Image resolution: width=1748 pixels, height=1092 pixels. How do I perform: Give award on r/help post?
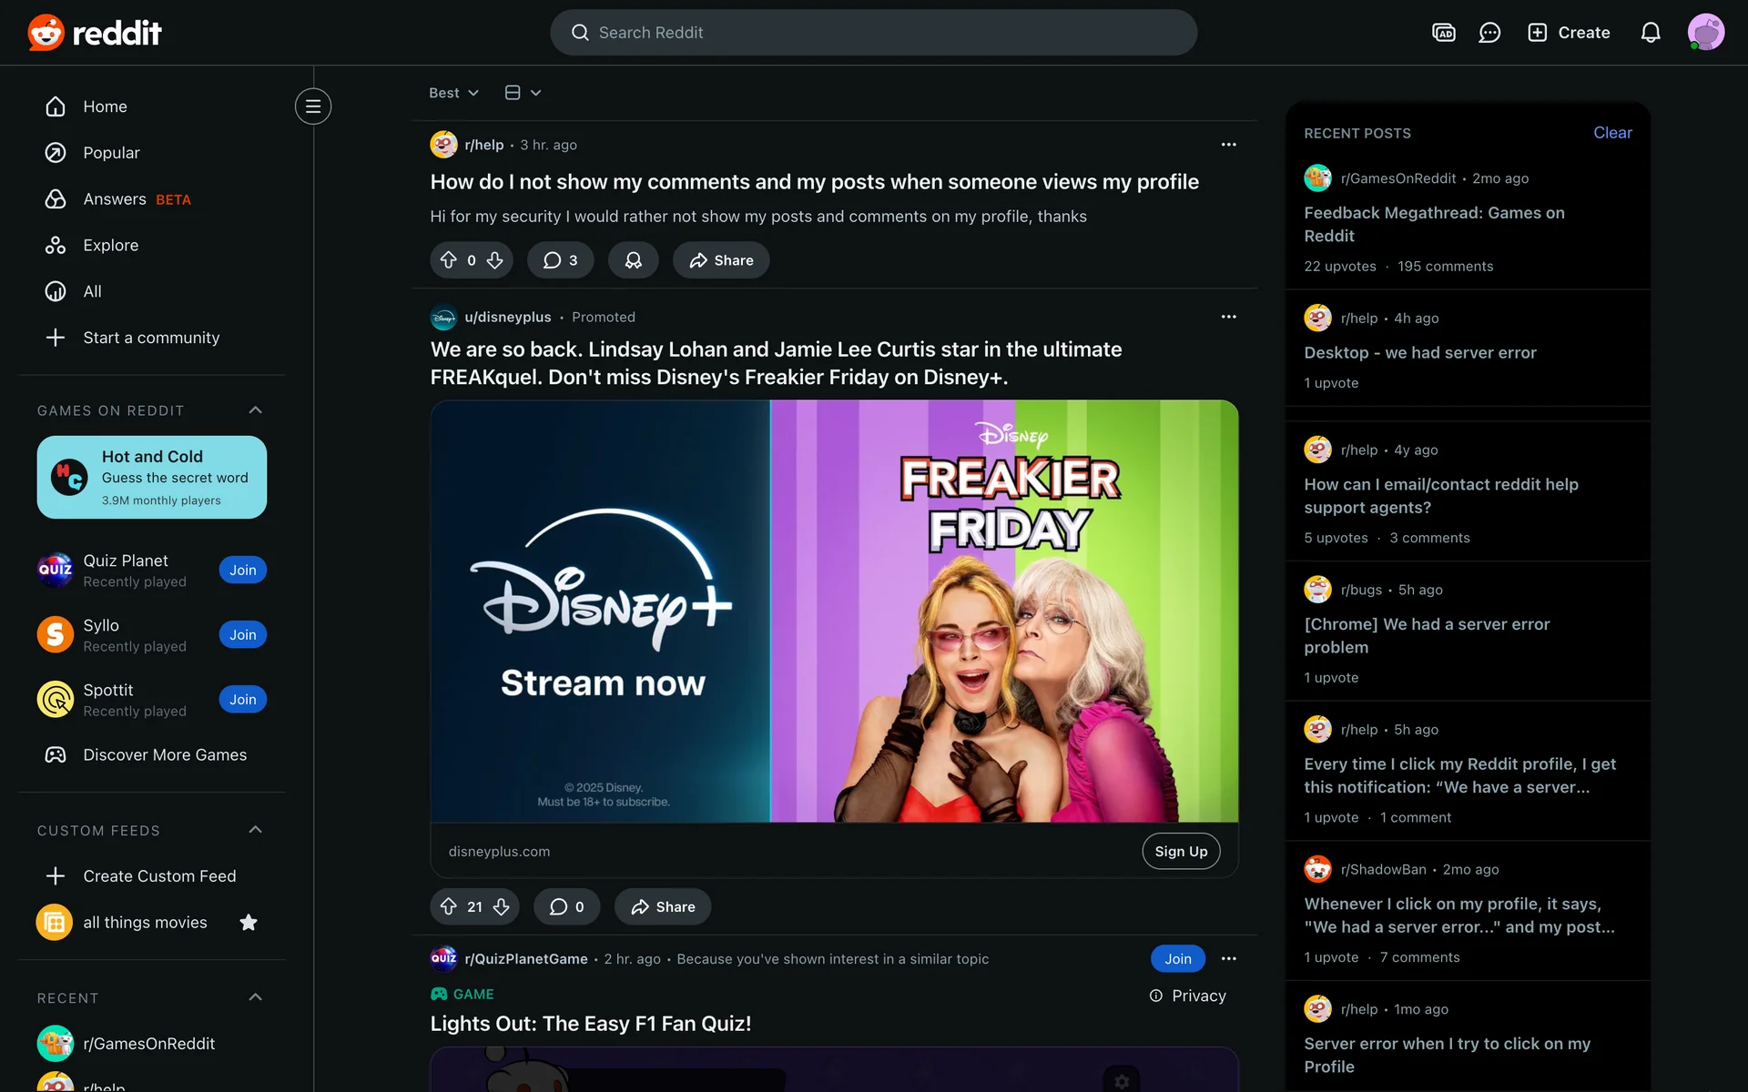633,260
